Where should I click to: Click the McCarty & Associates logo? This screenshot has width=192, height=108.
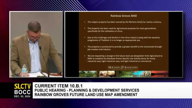coord(123,67)
